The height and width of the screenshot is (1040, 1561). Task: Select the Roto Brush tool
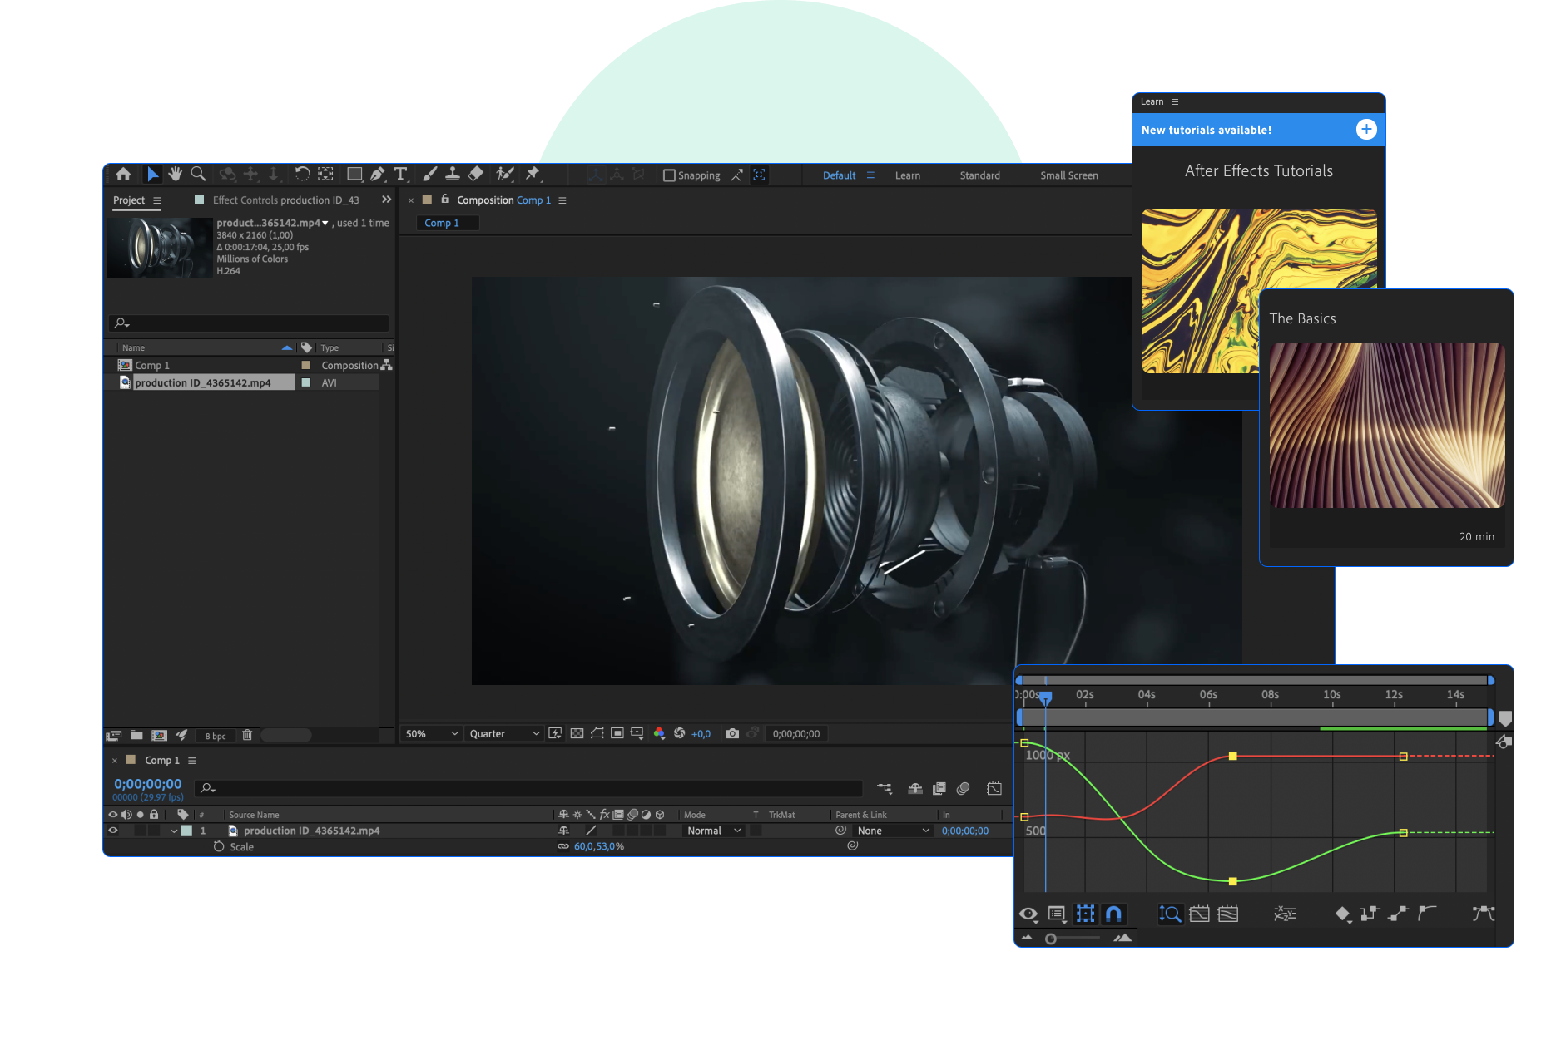504,175
